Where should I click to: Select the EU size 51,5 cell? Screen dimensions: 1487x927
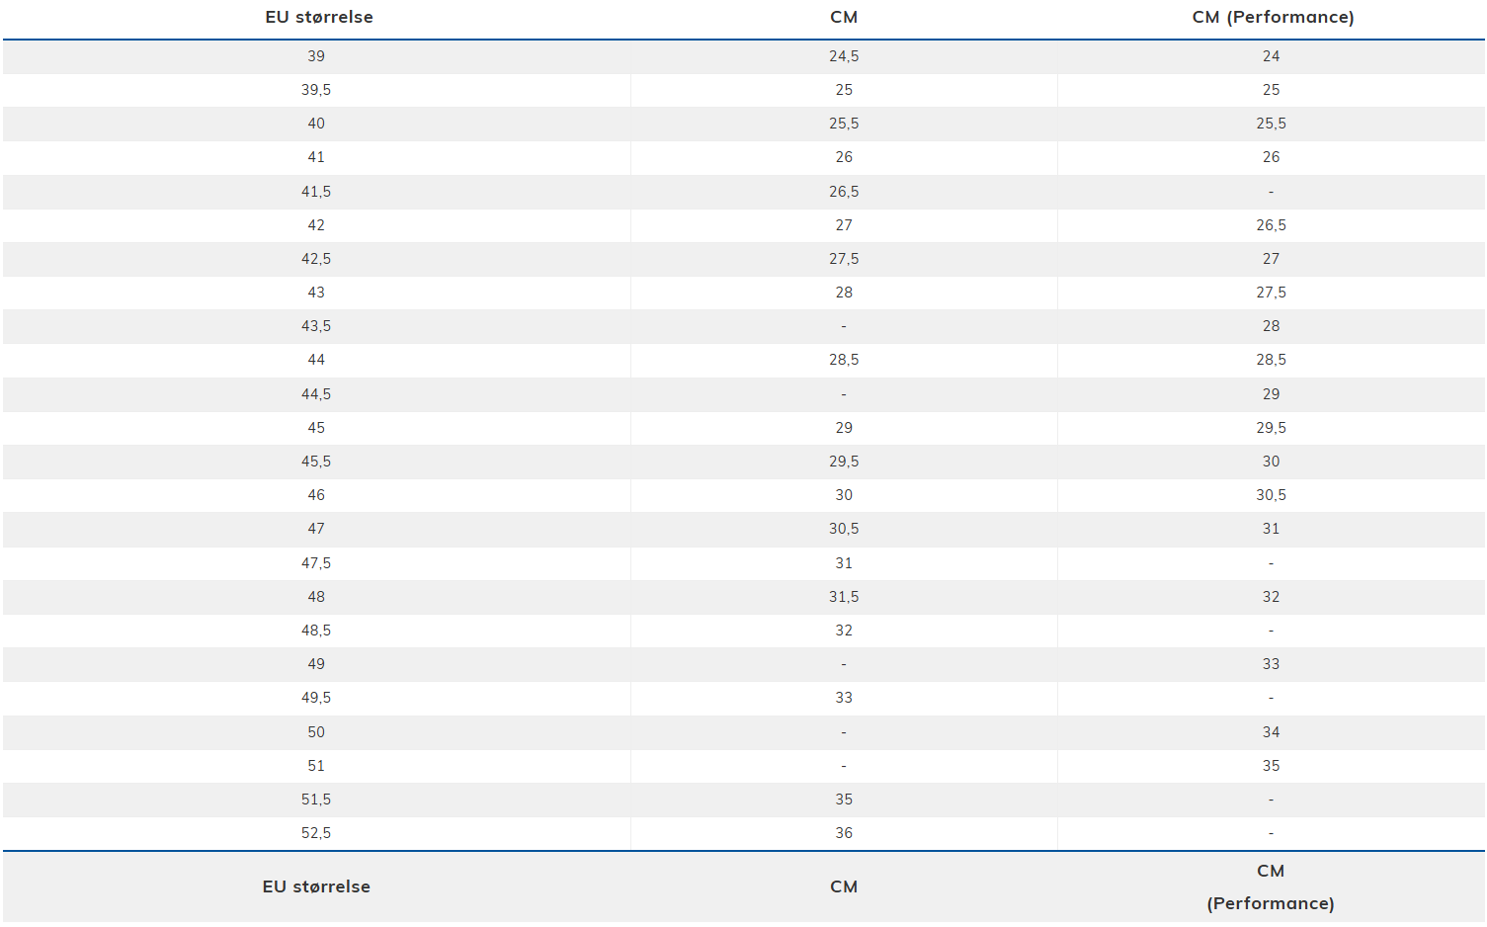pyautogui.click(x=316, y=800)
